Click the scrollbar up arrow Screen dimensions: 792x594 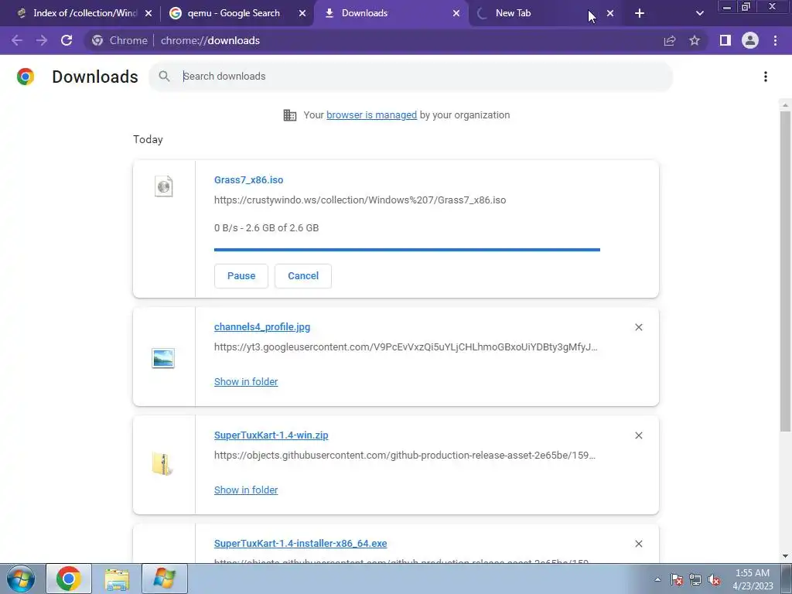(x=785, y=105)
